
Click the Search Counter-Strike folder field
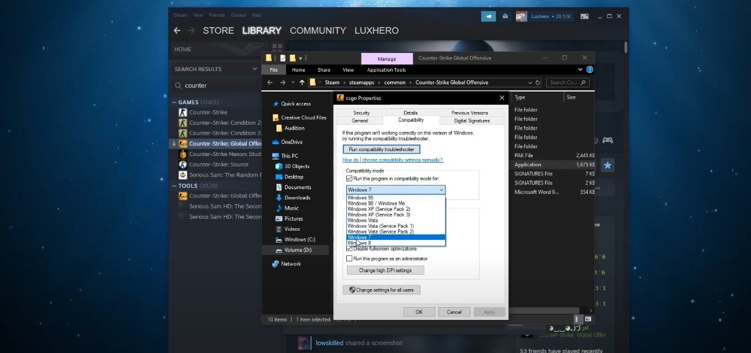point(567,83)
